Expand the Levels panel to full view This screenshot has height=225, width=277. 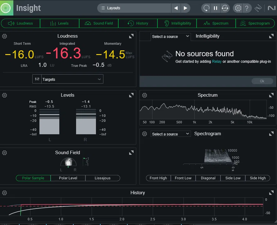[x=131, y=95]
